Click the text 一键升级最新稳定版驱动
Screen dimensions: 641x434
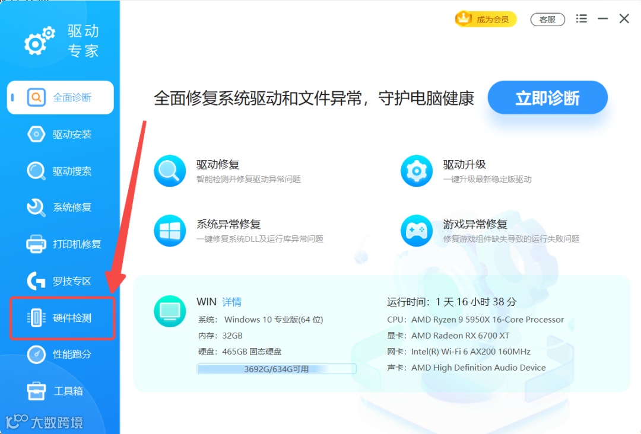tap(487, 179)
